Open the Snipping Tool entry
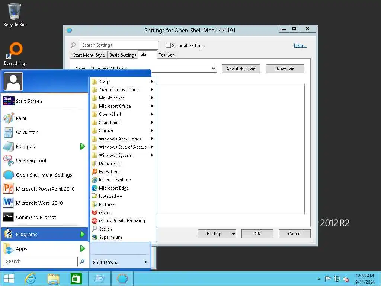 coord(45,161)
